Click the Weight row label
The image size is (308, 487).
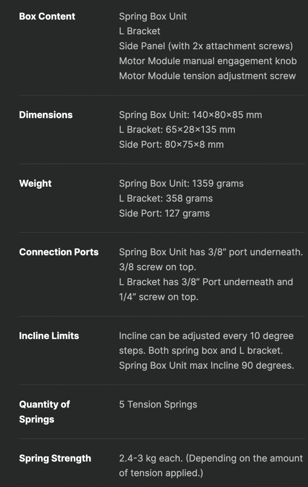pyautogui.click(x=35, y=184)
